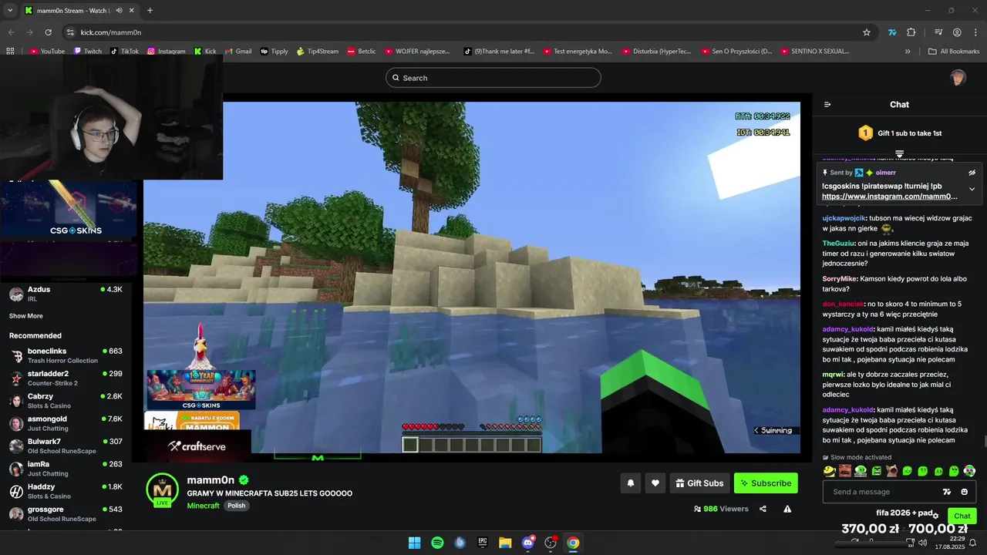Toggle stream notifications bell
Image resolution: width=987 pixels, height=555 pixels.
click(x=631, y=483)
